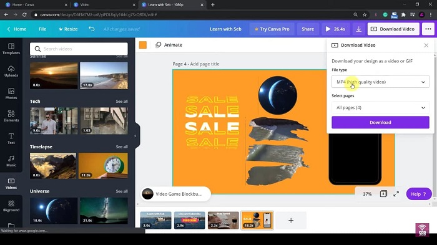Add a new page with plus button

click(x=291, y=221)
